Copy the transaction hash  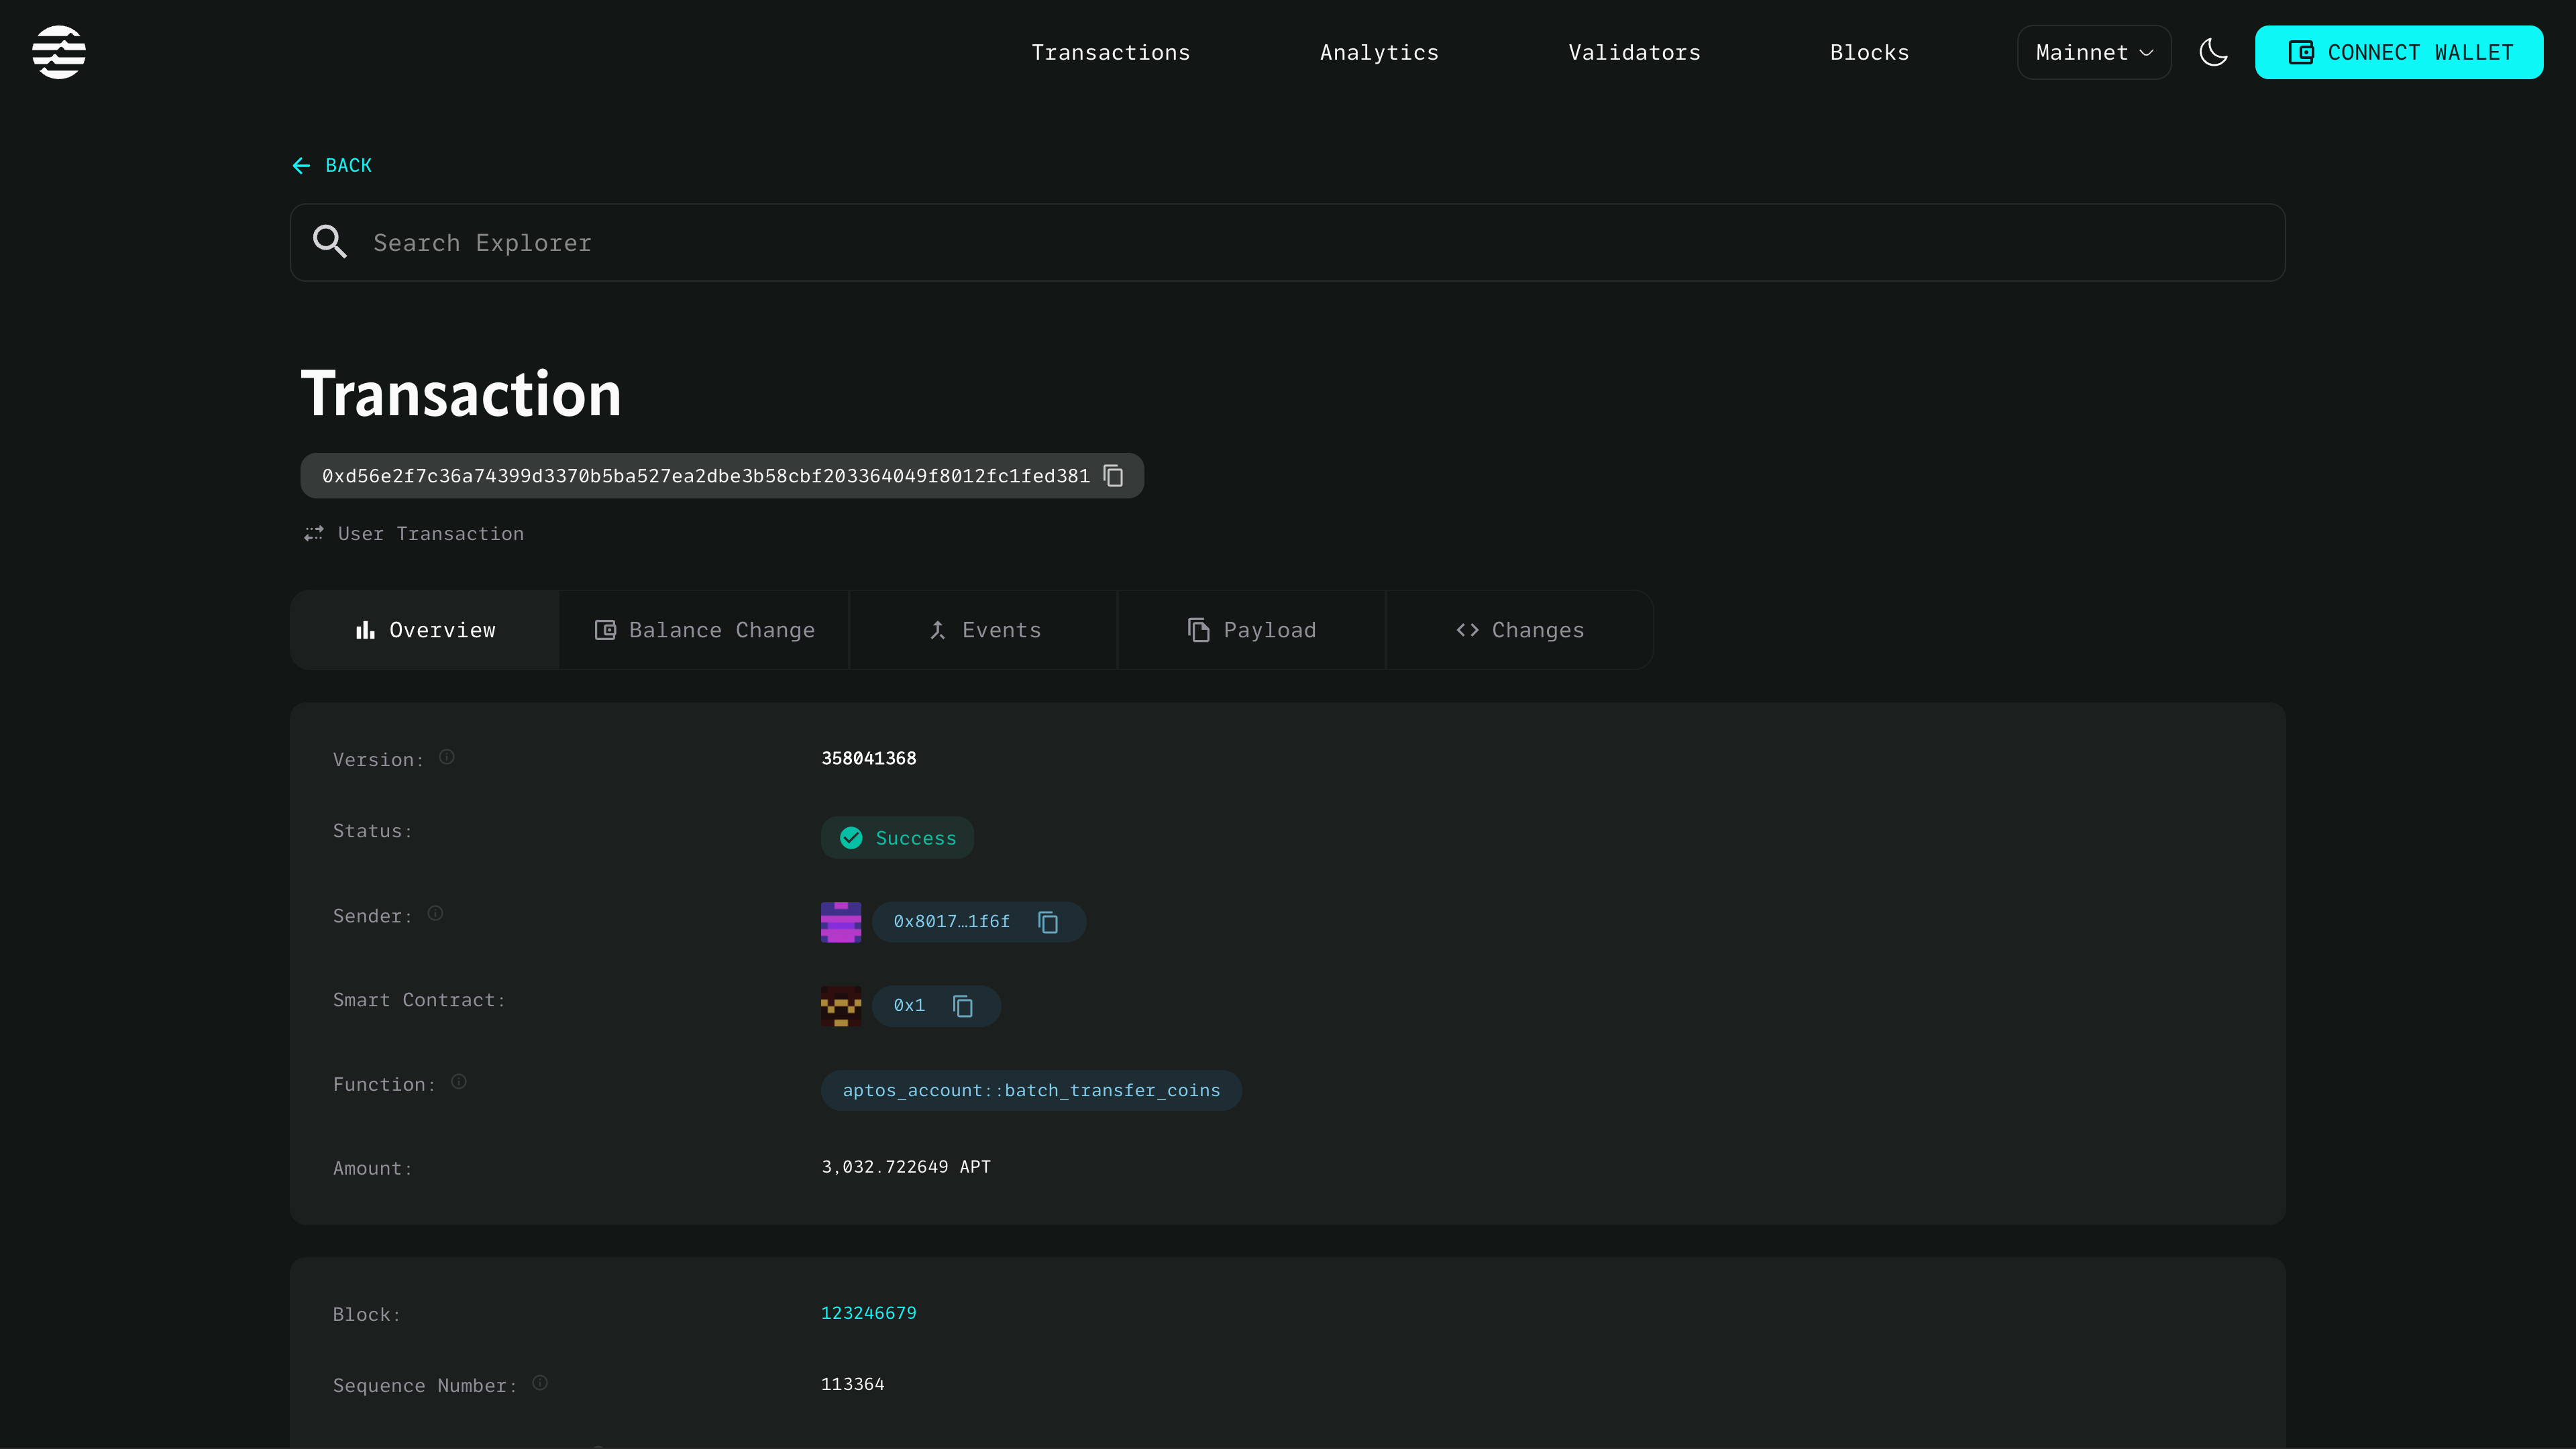pyautogui.click(x=1113, y=476)
